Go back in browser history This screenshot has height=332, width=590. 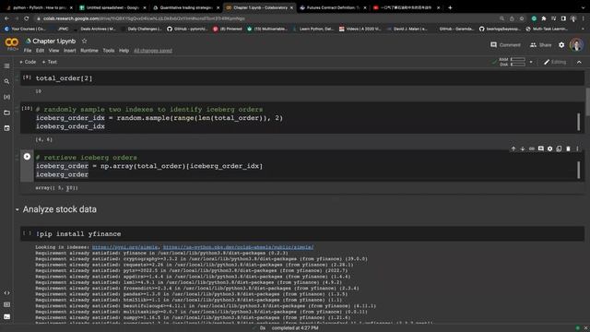[x=6, y=18]
